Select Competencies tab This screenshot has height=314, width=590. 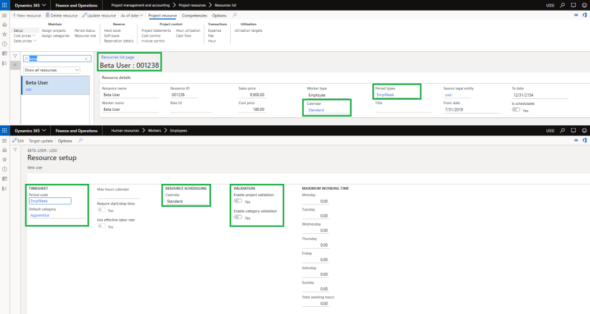pos(195,15)
